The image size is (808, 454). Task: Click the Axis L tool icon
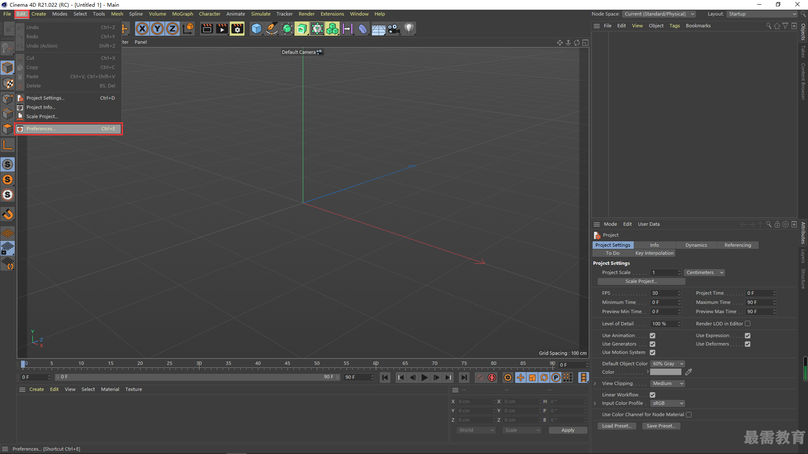point(8,146)
